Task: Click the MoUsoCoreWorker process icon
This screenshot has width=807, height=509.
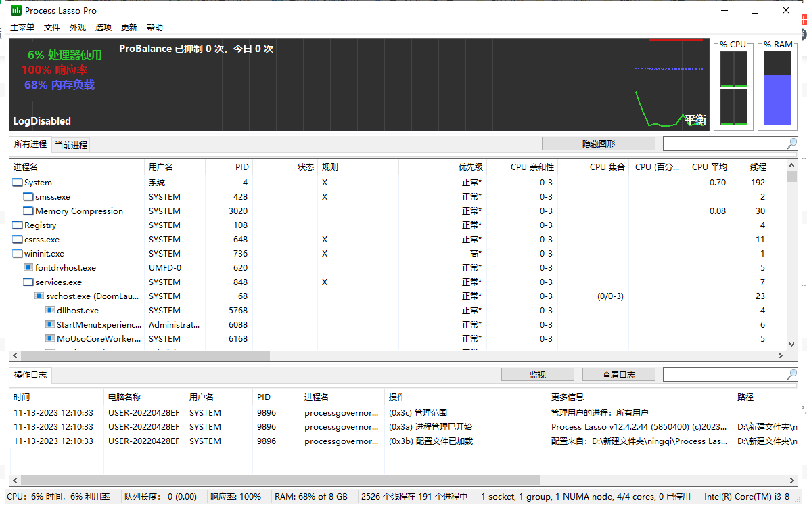Action: [49, 338]
